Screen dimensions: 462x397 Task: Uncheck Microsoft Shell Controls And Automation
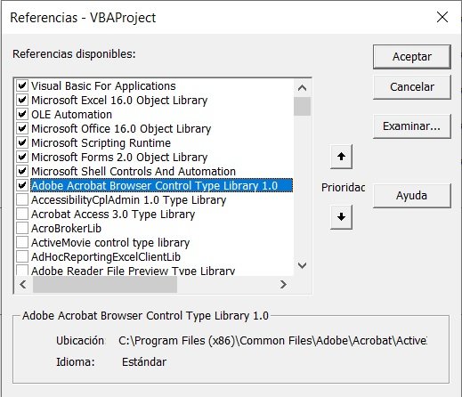(22, 172)
